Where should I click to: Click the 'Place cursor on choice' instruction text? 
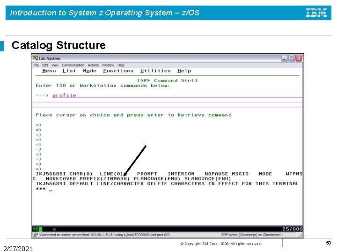click(x=134, y=115)
